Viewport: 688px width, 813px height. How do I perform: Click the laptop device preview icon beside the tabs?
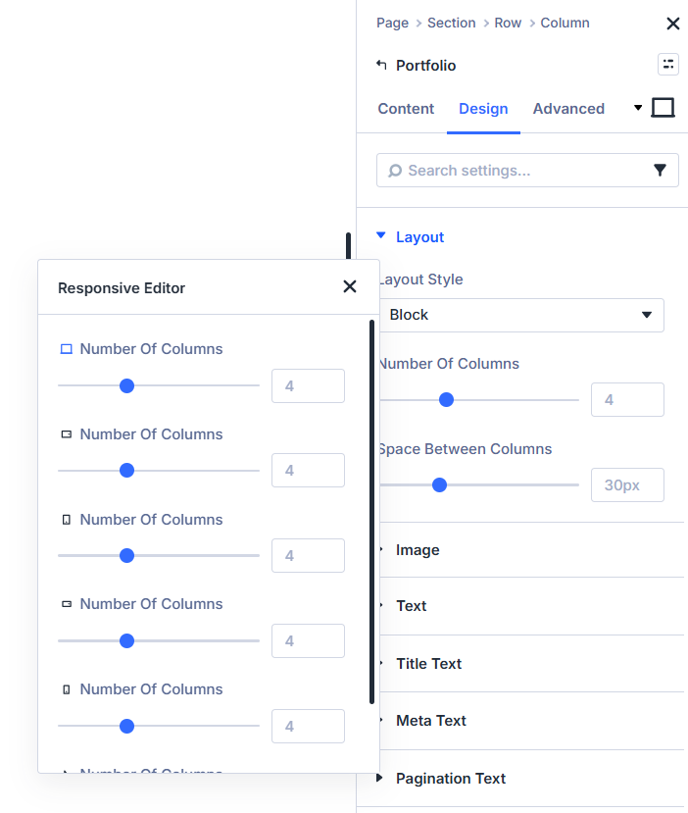click(x=663, y=108)
